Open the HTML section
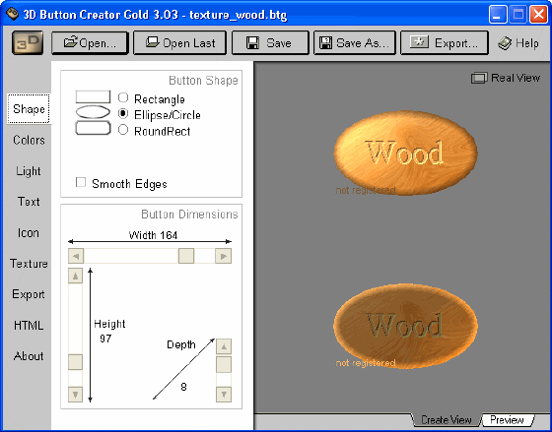This screenshot has width=552, height=432. pyautogui.click(x=29, y=325)
